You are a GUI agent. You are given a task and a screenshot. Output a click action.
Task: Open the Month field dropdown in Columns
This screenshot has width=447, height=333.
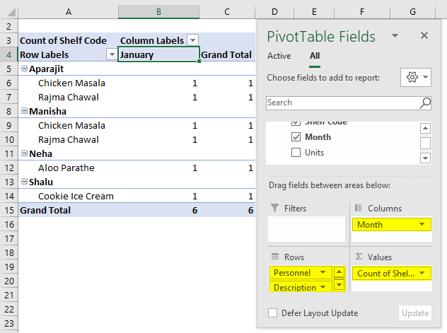click(422, 225)
